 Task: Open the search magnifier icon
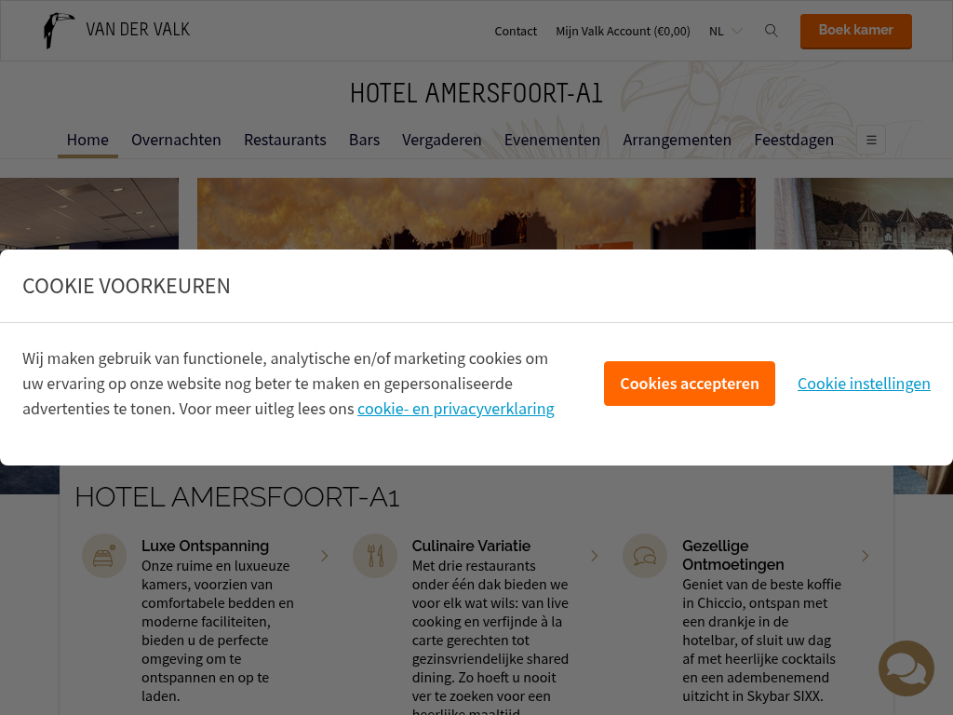tap(771, 31)
